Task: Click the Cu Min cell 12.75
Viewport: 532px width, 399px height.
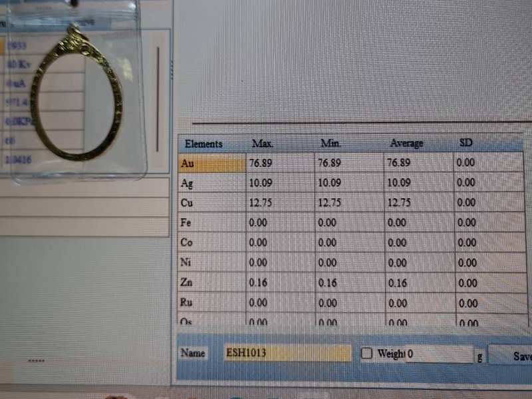Action: (x=330, y=203)
